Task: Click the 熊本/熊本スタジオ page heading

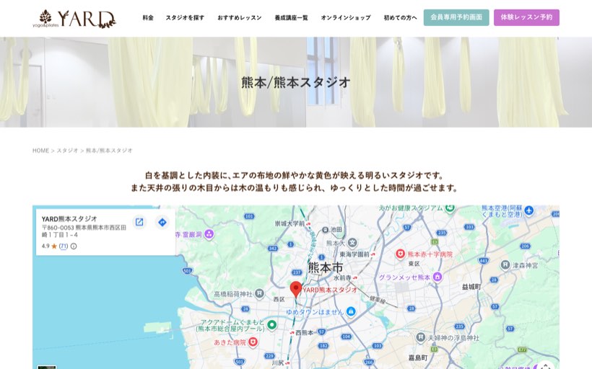Action: pos(296,82)
